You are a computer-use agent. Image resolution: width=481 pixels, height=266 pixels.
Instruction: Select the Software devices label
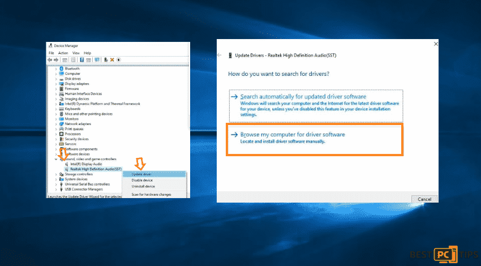pos(78,154)
